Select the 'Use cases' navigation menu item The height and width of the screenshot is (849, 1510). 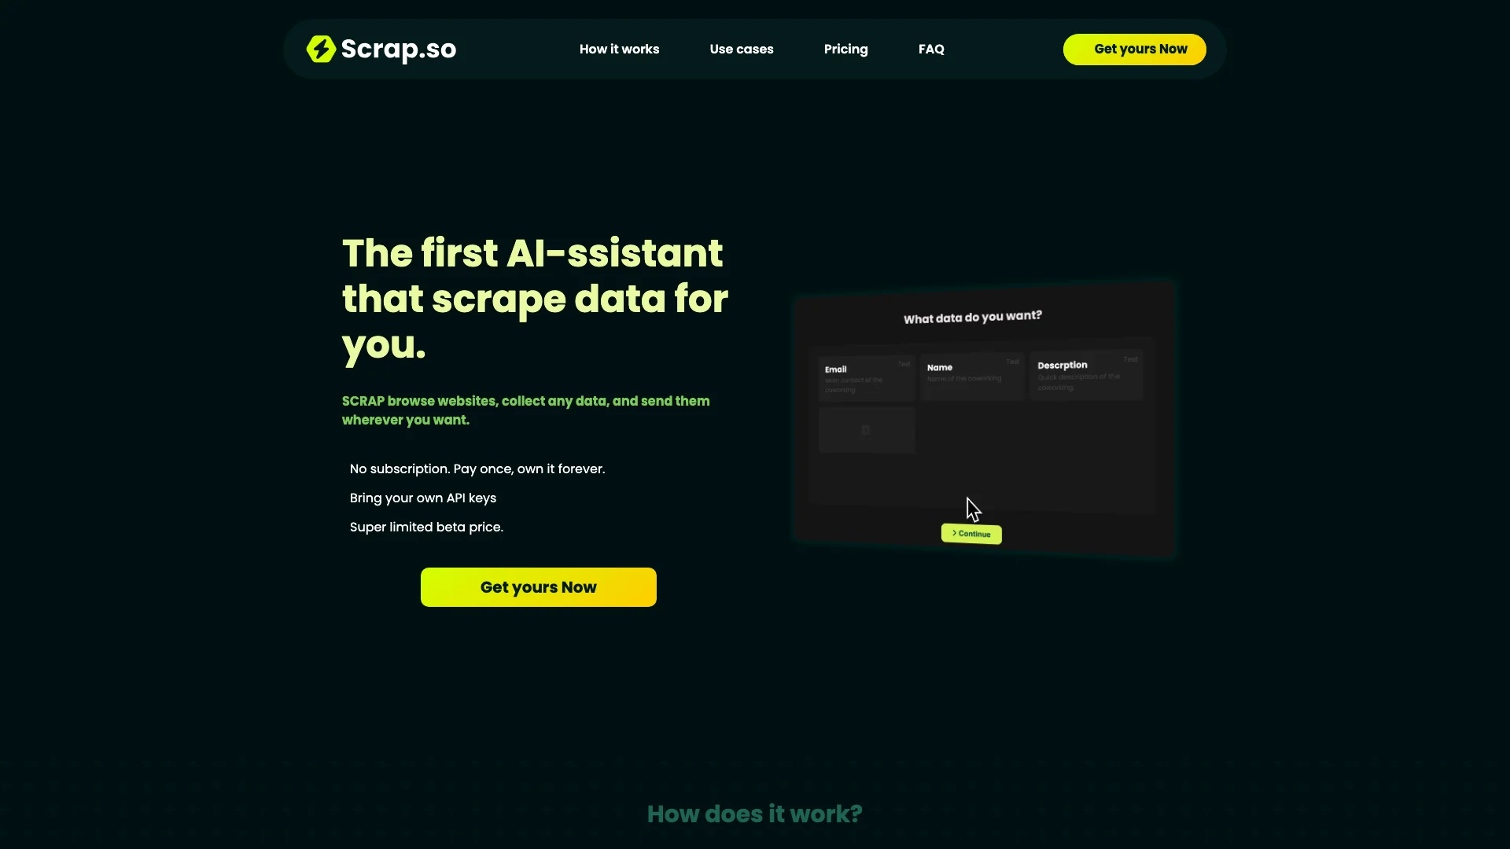(x=742, y=49)
